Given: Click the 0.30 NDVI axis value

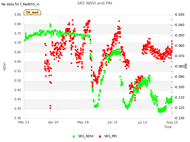Looking at the screenshot, I should click(18, 118).
